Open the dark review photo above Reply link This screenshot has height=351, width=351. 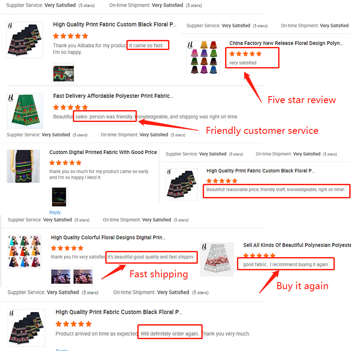59,197
